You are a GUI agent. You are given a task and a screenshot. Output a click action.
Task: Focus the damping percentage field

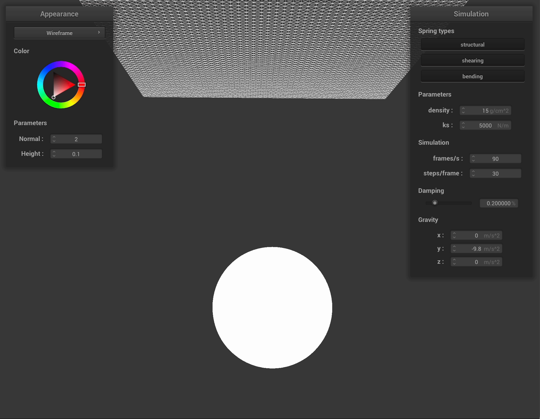coord(499,203)
